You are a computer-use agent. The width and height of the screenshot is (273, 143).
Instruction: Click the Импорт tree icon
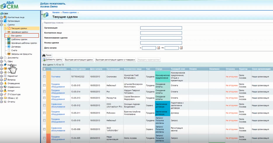point(5,91)
